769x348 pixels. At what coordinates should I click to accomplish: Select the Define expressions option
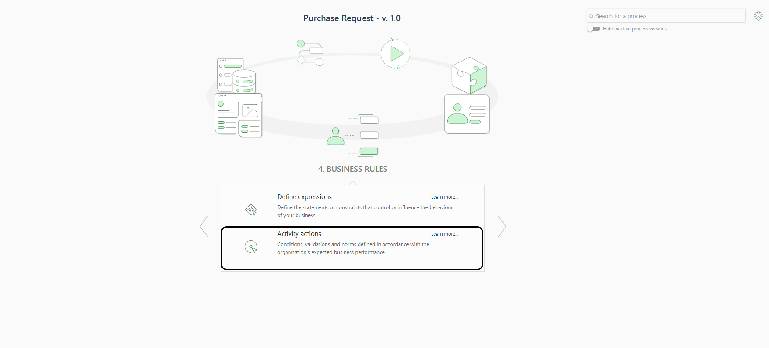point(352,206)
